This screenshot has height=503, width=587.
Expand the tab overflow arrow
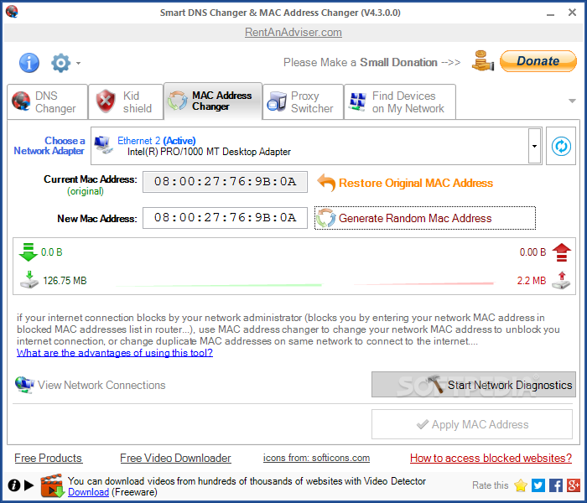(572, 101)
